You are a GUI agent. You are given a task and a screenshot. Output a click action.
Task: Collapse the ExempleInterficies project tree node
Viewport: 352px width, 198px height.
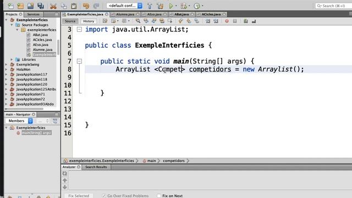pos(6,20)
